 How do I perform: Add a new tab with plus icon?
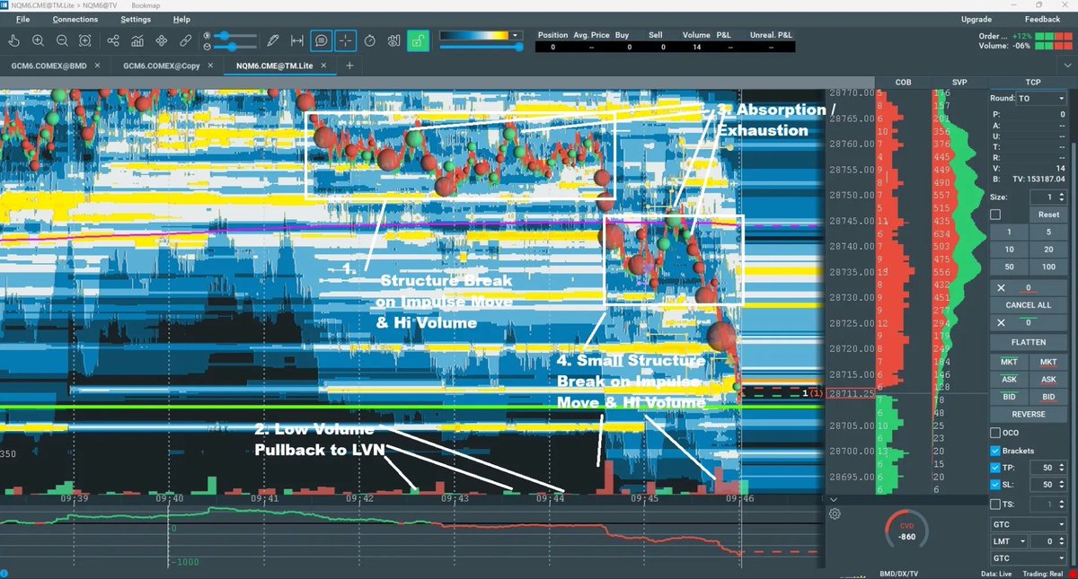pos(349,66)
